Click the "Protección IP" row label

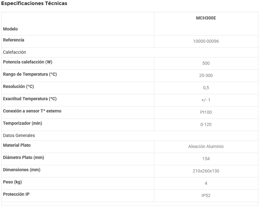16,194
